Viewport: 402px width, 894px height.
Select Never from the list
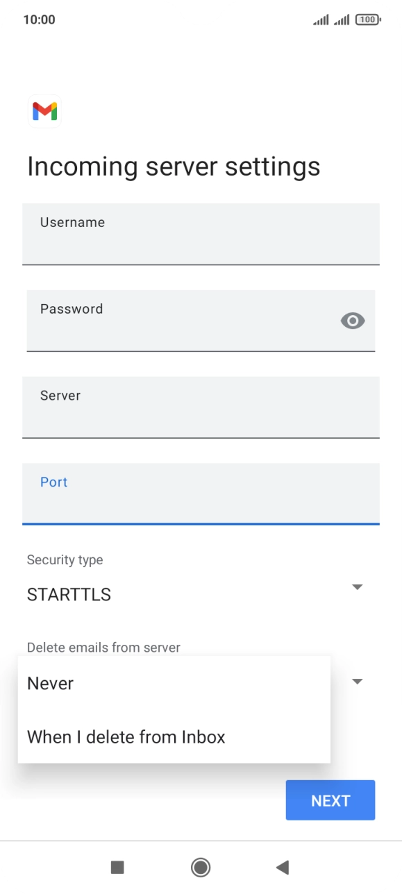50,683
